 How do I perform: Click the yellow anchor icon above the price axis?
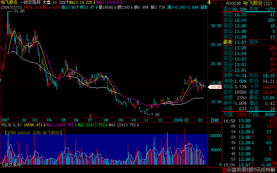click(209, 2)
